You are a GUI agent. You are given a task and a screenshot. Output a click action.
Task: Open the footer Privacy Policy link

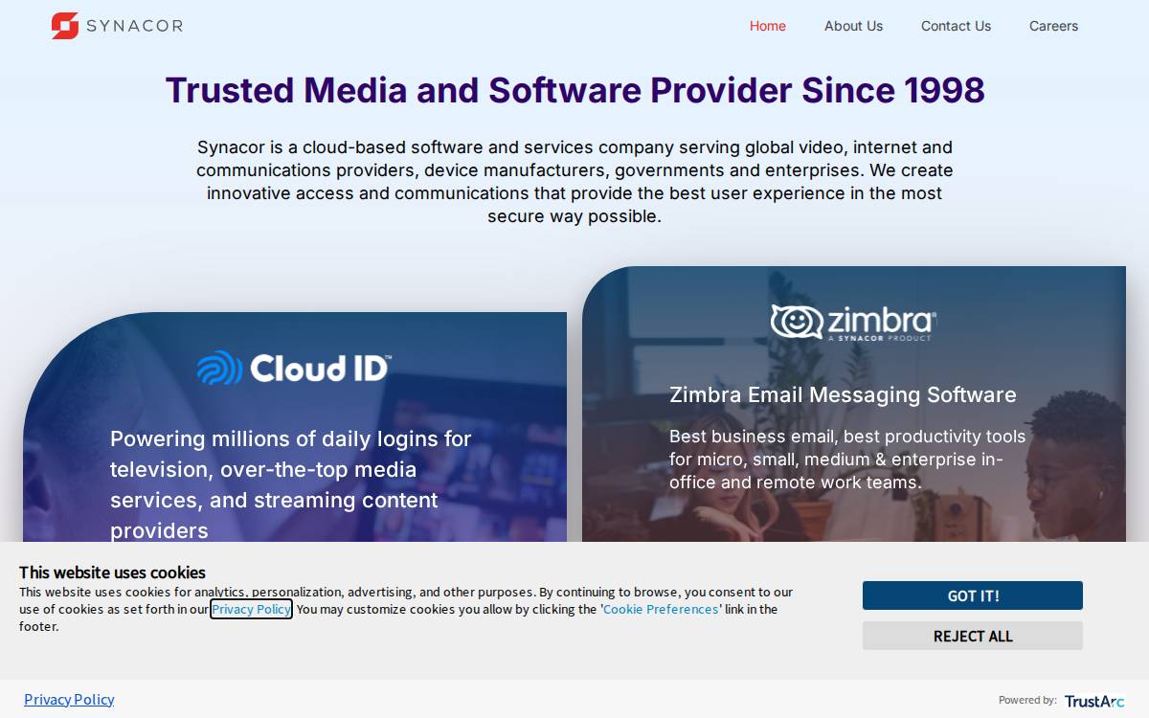tap(69, 699)
